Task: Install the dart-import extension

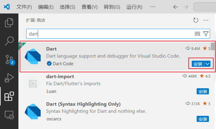Action: [203, 92]
